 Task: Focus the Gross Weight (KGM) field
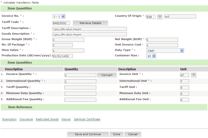[x=68, y=39]
